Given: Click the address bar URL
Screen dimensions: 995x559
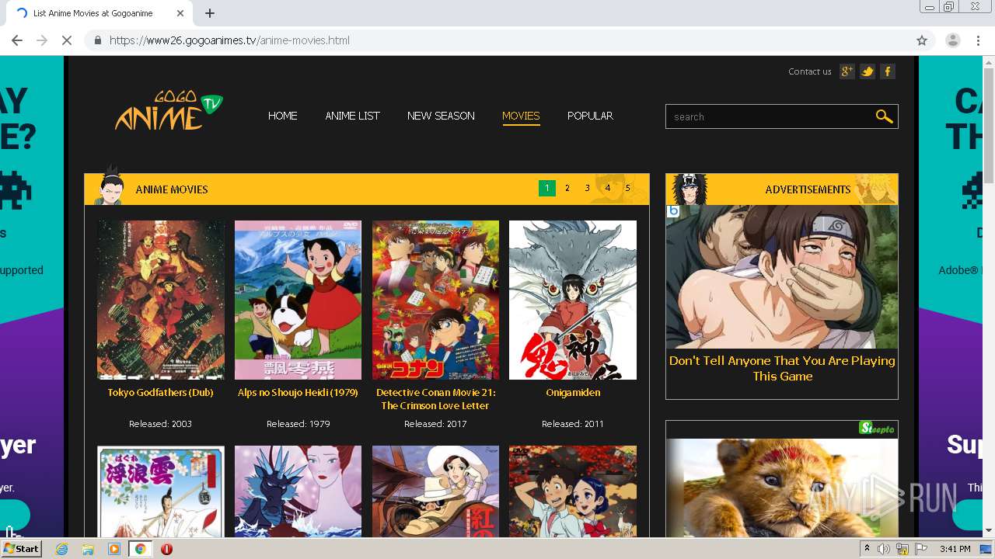Looking at the screenshot, I should coord(229,40).
